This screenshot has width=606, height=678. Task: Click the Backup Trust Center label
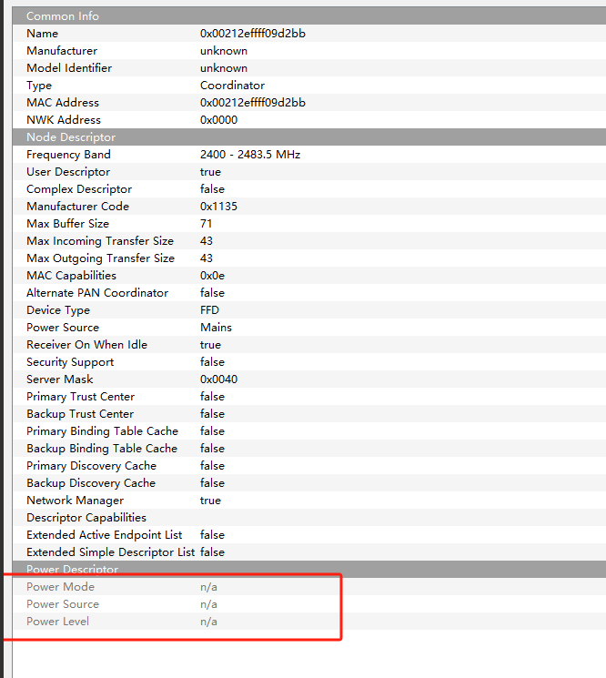[x=80, y=414]
